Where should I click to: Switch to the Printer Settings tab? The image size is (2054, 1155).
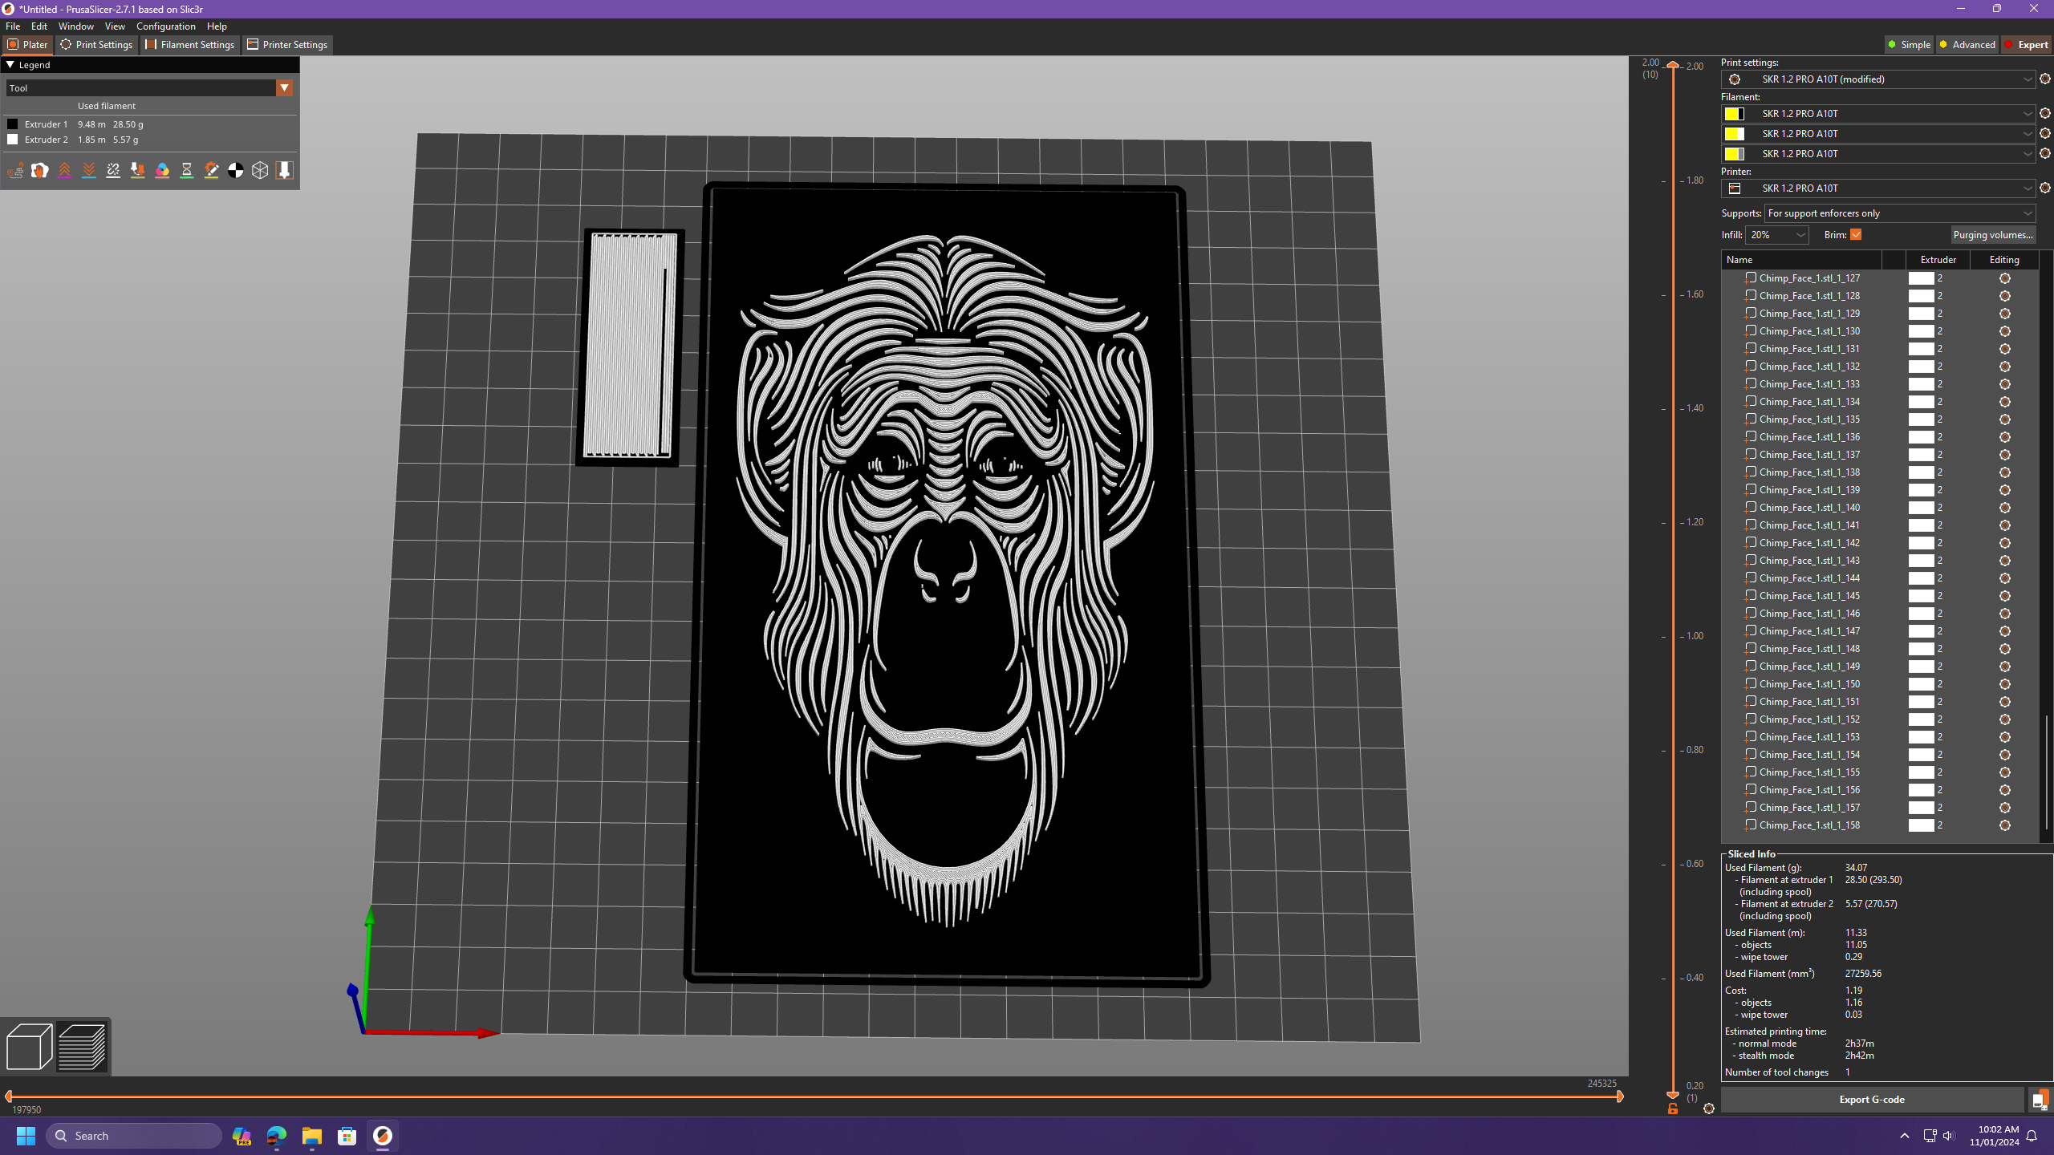click(286, 44)
